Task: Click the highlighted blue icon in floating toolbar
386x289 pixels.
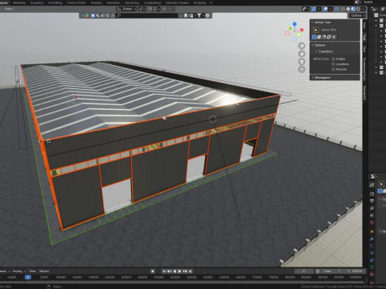Action: pos(92,16)
